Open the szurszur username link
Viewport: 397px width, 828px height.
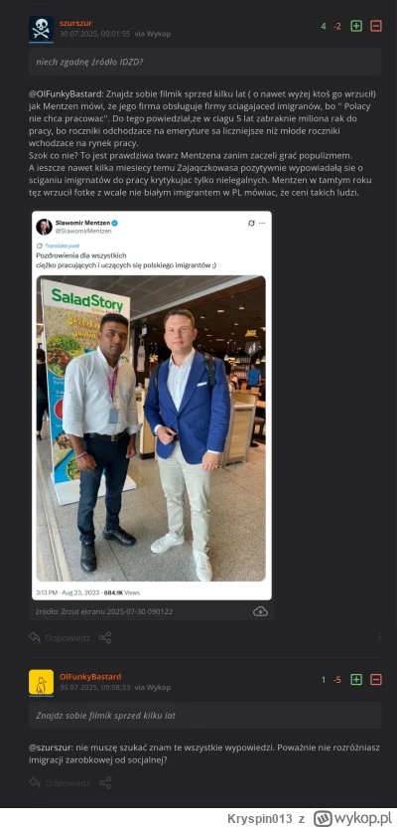click(x=75, y=23)
